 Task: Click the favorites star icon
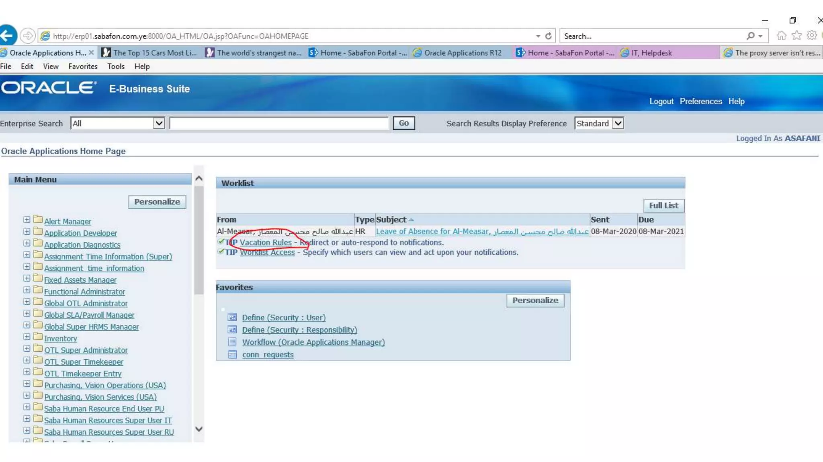click(x=796, y=36)
